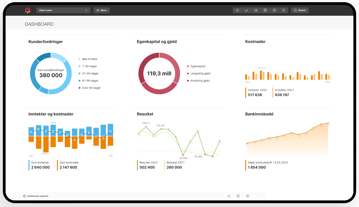Click the app logo in top bar
359x207 pixels.
tap(28, 10)
